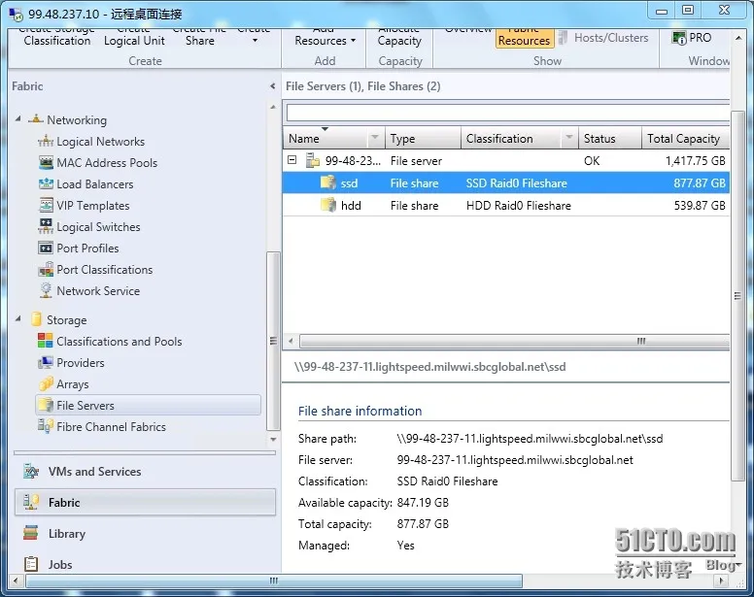Click the OK status cell
Image resolution: width=754 pixels, height=597 pixels.
click(592, 160)
